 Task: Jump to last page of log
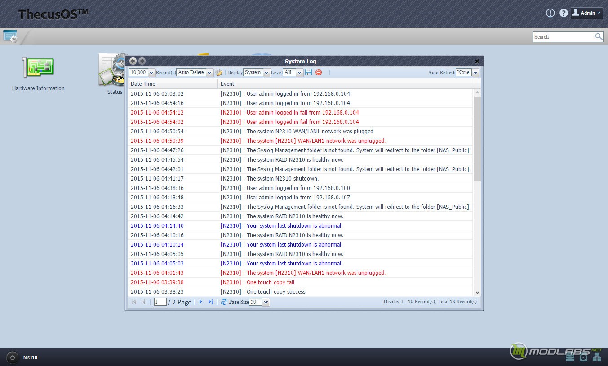coord(210,302)
